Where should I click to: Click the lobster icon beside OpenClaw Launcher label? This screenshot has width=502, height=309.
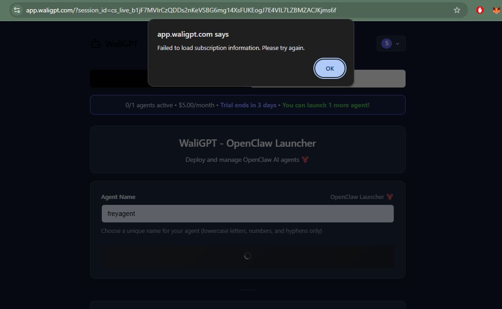point(390,197)
